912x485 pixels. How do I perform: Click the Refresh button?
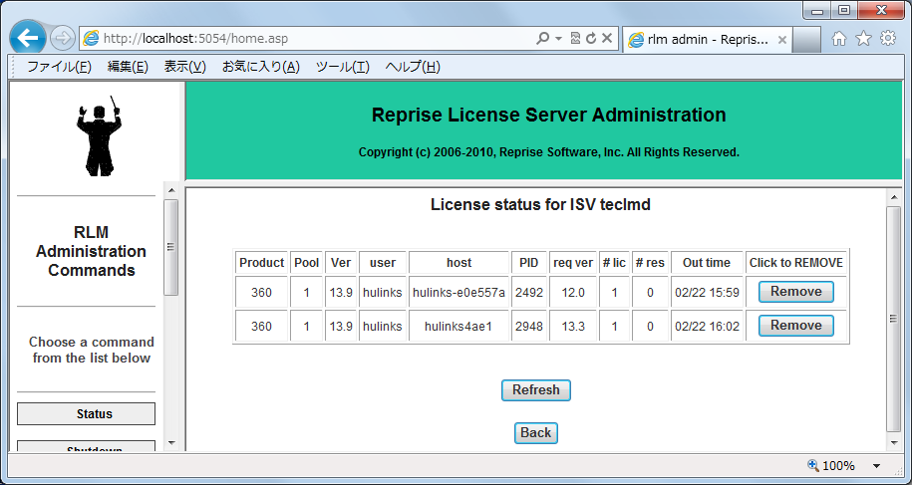pyautogui.click(x=535, y=390)
